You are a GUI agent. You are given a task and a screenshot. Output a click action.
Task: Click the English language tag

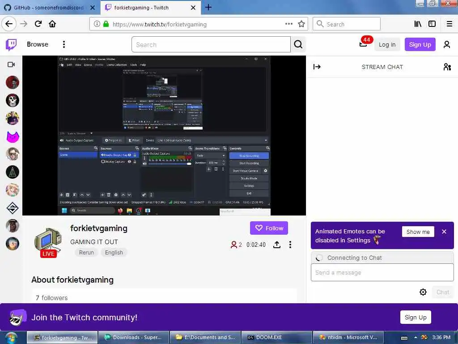(x=114, y=253)
